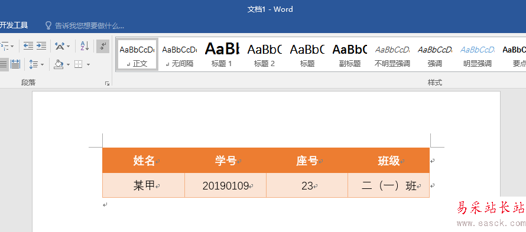The height and width of the screenshot is (232, 526).
Task: Click the 二（一）班 table cell
Action: (388, 185)
